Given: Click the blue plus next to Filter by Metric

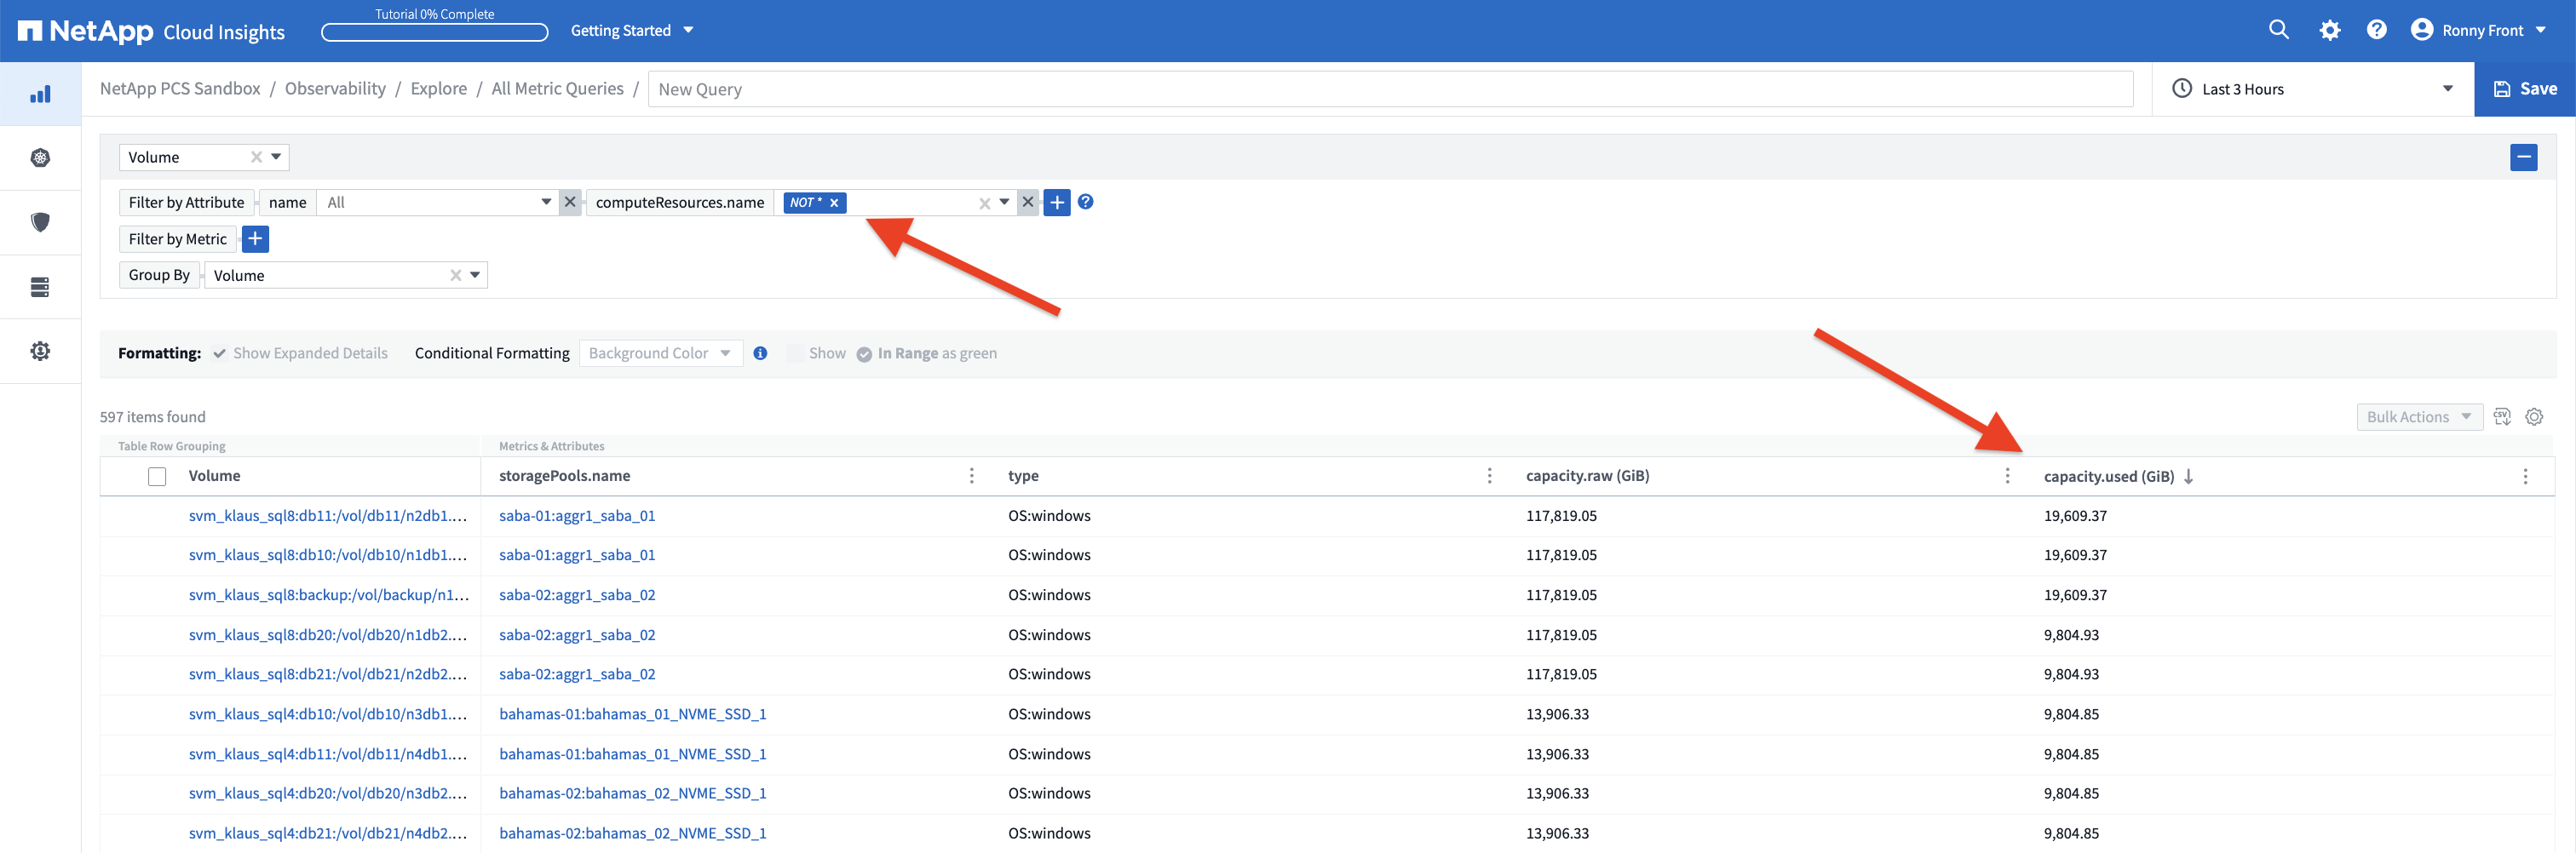Looking at the screenshot, I should [x=255, y=238].
